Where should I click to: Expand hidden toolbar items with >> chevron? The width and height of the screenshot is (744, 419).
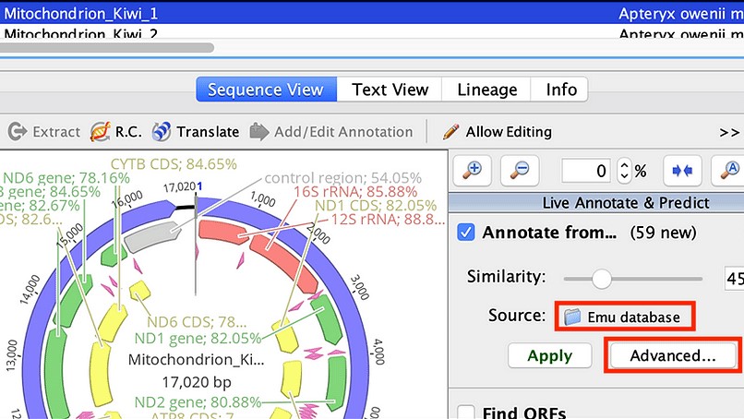[728, 132]
